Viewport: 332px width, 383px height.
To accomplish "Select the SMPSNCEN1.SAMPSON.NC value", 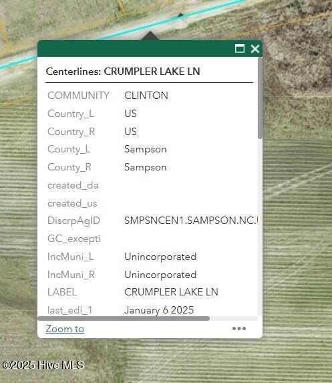I will point(191,221).
